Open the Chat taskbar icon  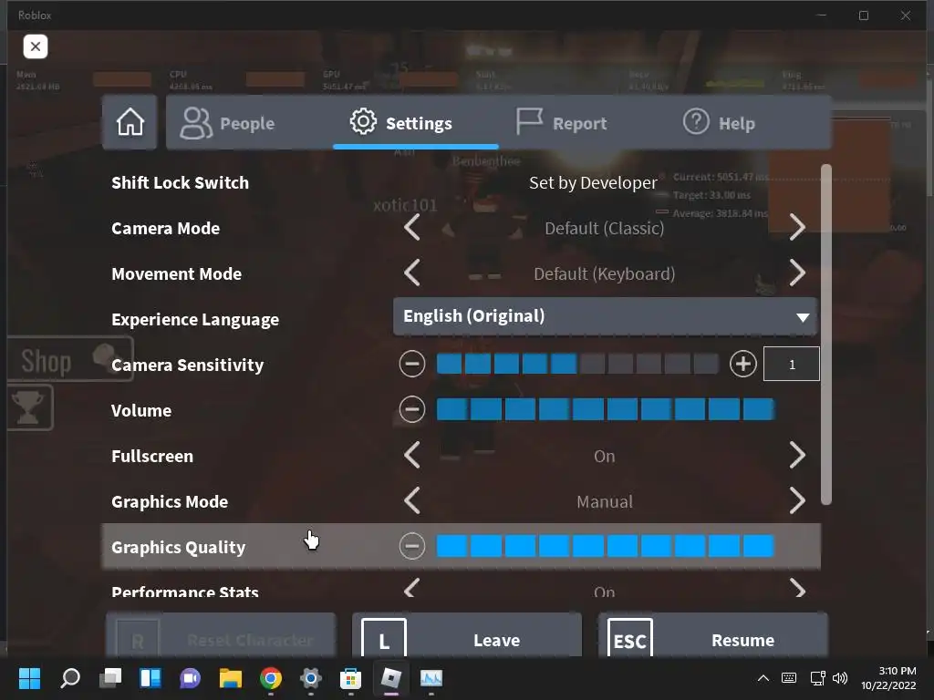point(190,678)
